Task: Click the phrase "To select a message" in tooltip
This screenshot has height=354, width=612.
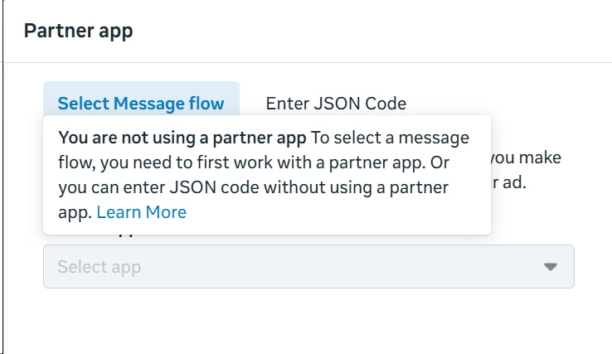Action: (x=390, y=138)
